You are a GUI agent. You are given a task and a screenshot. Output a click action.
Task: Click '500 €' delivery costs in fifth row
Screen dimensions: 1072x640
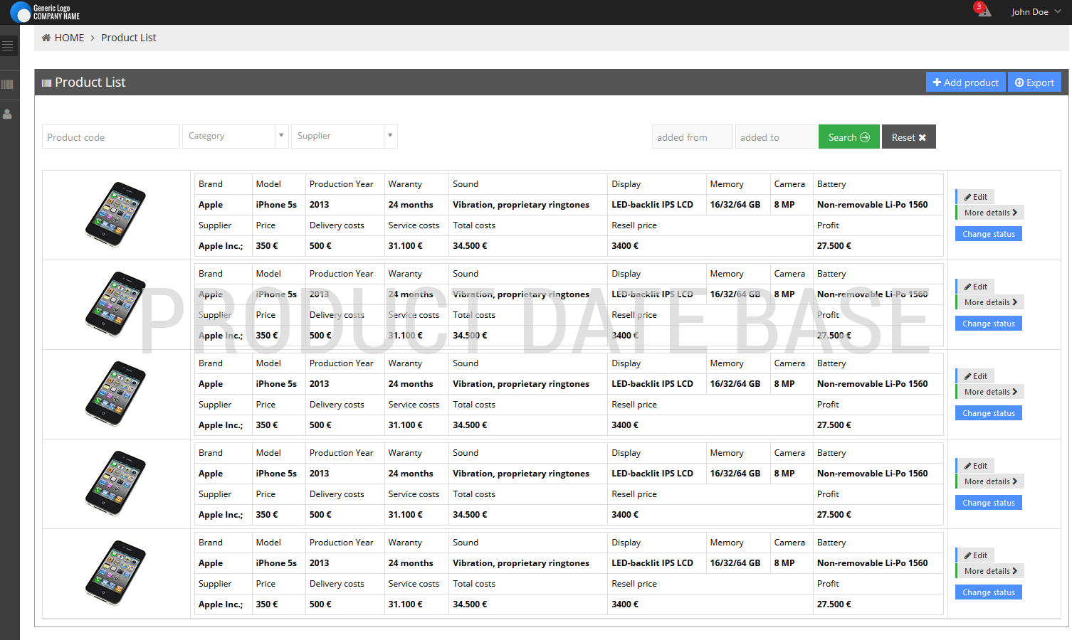[320, 604]
